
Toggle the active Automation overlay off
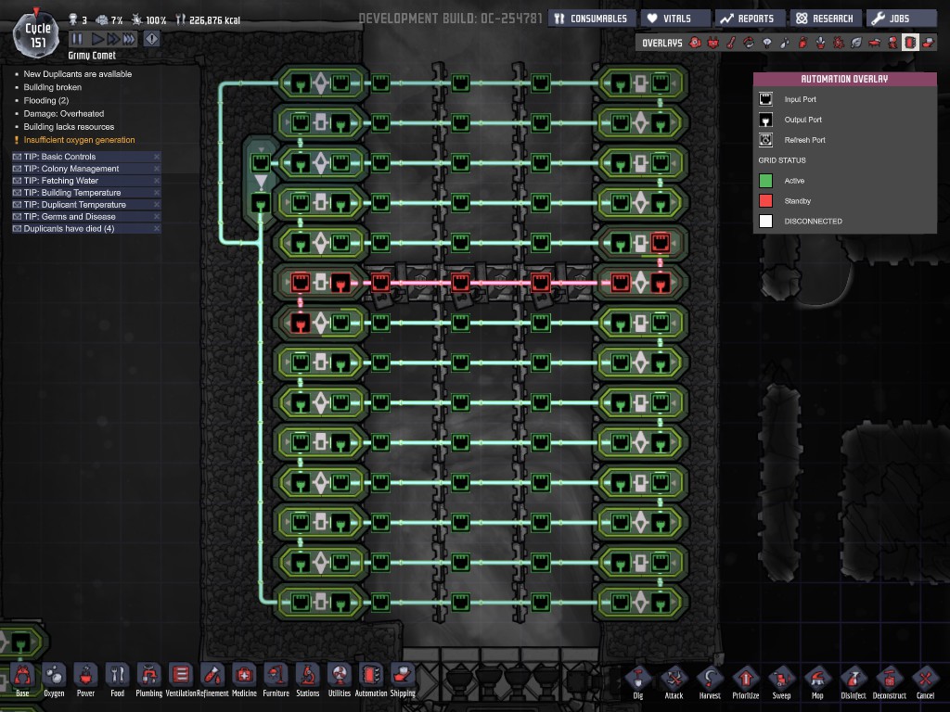(910, 43)
